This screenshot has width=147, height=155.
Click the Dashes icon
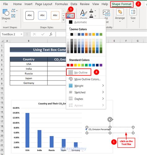click(x=71, y=99)
